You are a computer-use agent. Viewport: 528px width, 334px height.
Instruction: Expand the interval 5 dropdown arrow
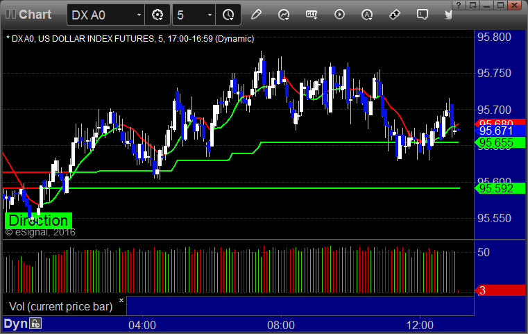(x=210, y=15)
